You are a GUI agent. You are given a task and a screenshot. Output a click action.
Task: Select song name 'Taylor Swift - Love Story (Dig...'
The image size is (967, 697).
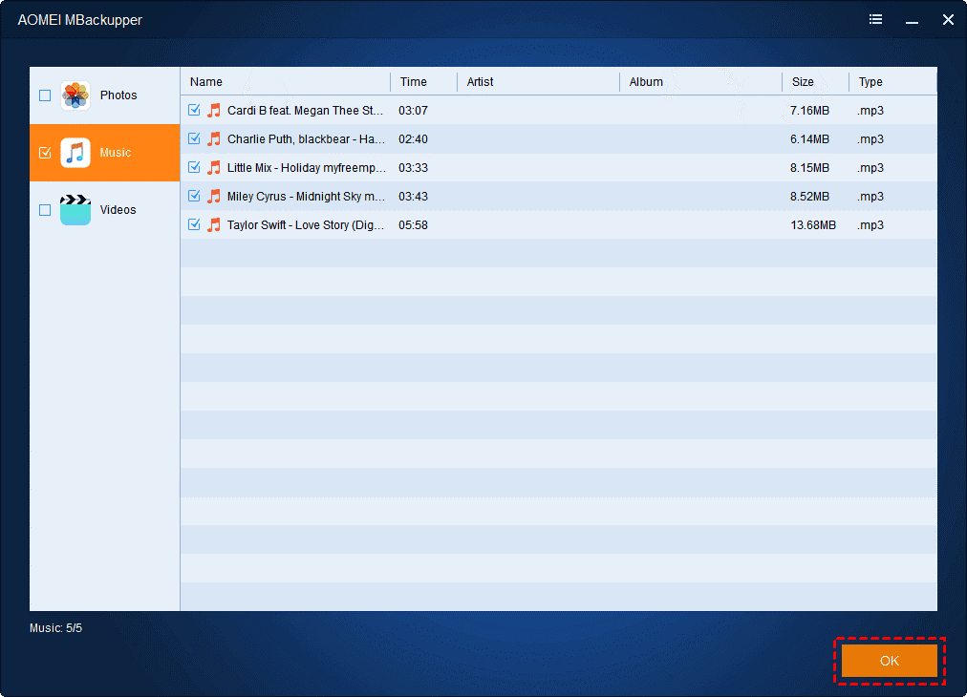305,225
